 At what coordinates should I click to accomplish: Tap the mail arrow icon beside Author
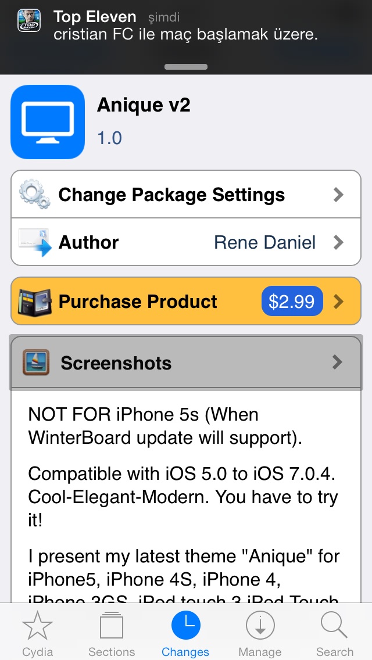tap(35, 242)
